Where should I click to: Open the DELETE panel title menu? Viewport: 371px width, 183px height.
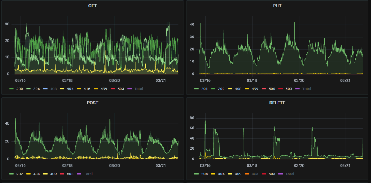click(277, 103)
